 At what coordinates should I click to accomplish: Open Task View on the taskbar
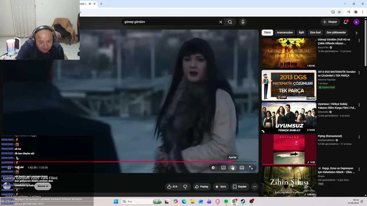[x=167, y=201]
